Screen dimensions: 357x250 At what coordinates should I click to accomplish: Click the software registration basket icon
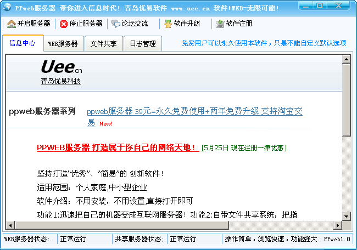(220, 24)
